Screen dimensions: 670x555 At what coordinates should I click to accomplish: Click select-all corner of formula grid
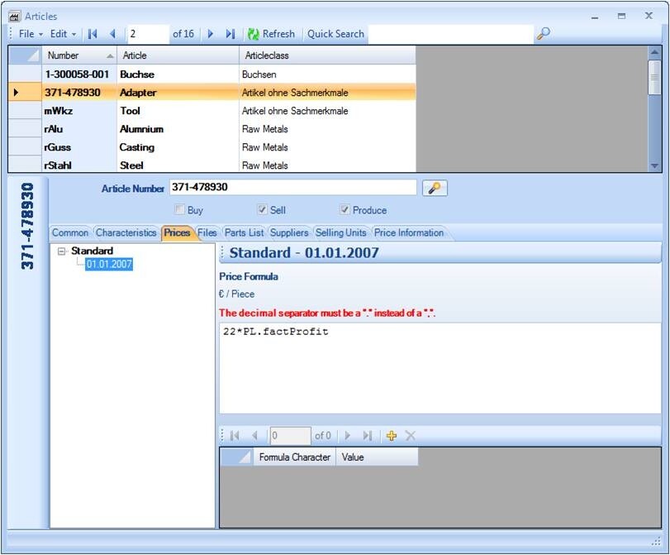click(x=237, y=457)
